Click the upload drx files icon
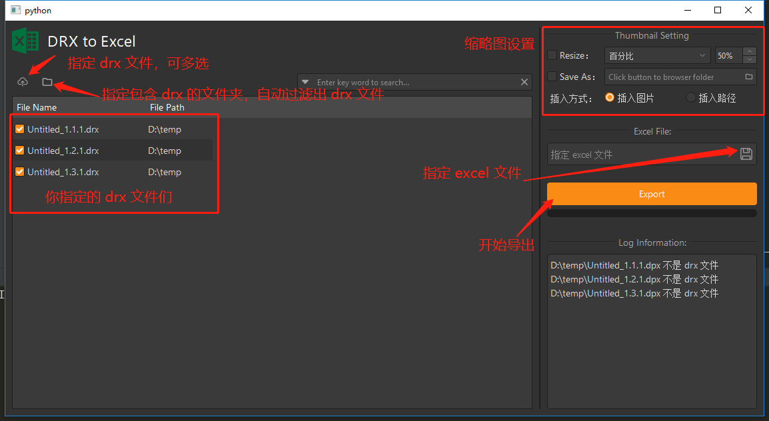 [23, 82]
